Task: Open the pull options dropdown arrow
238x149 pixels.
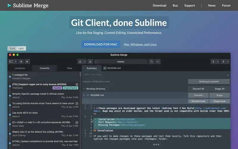Action: pos(218,62)
